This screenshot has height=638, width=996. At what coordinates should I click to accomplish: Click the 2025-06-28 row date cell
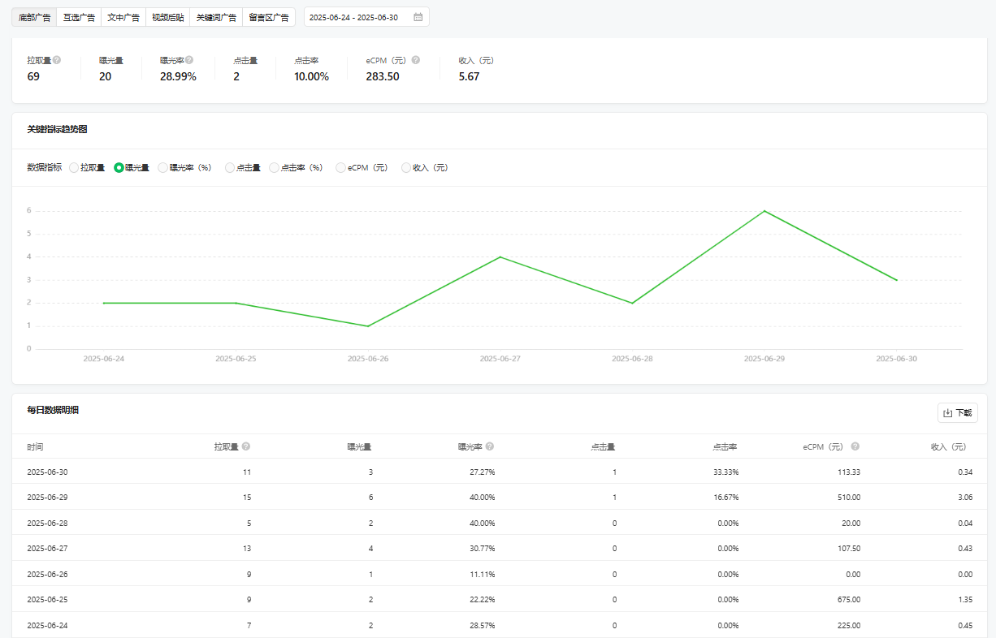pyautogui.click(x=47, y=523)
